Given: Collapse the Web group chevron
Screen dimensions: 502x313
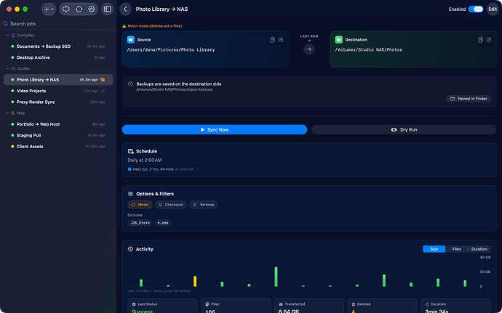Looking at the screenshot, I should [x=7, y=113].
